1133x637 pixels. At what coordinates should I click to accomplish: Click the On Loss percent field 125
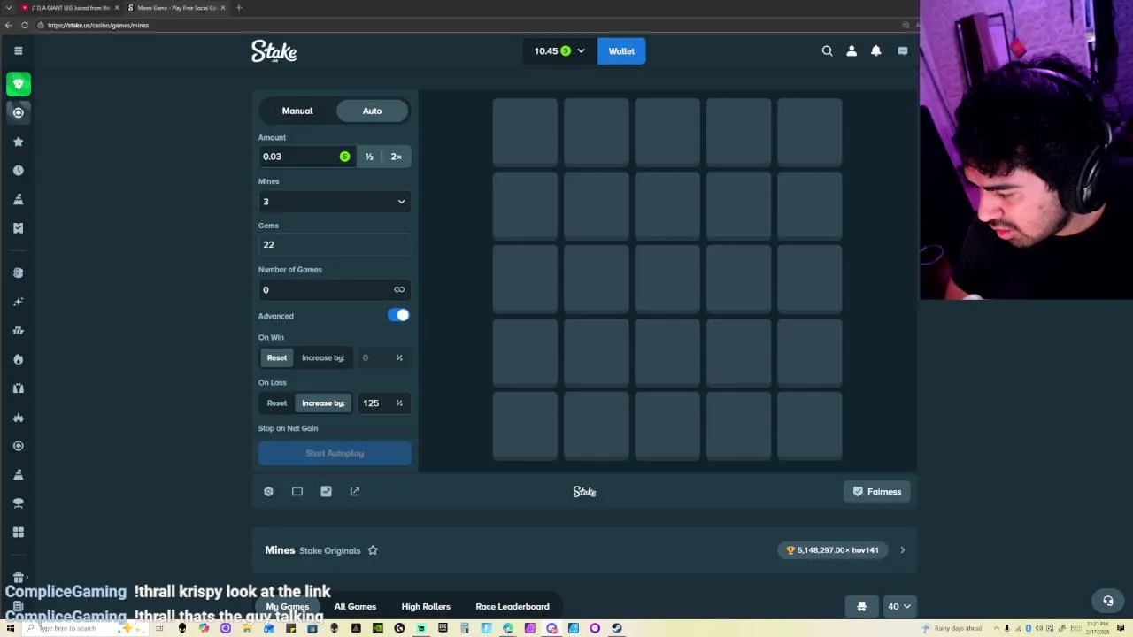(x=382, y=403)
